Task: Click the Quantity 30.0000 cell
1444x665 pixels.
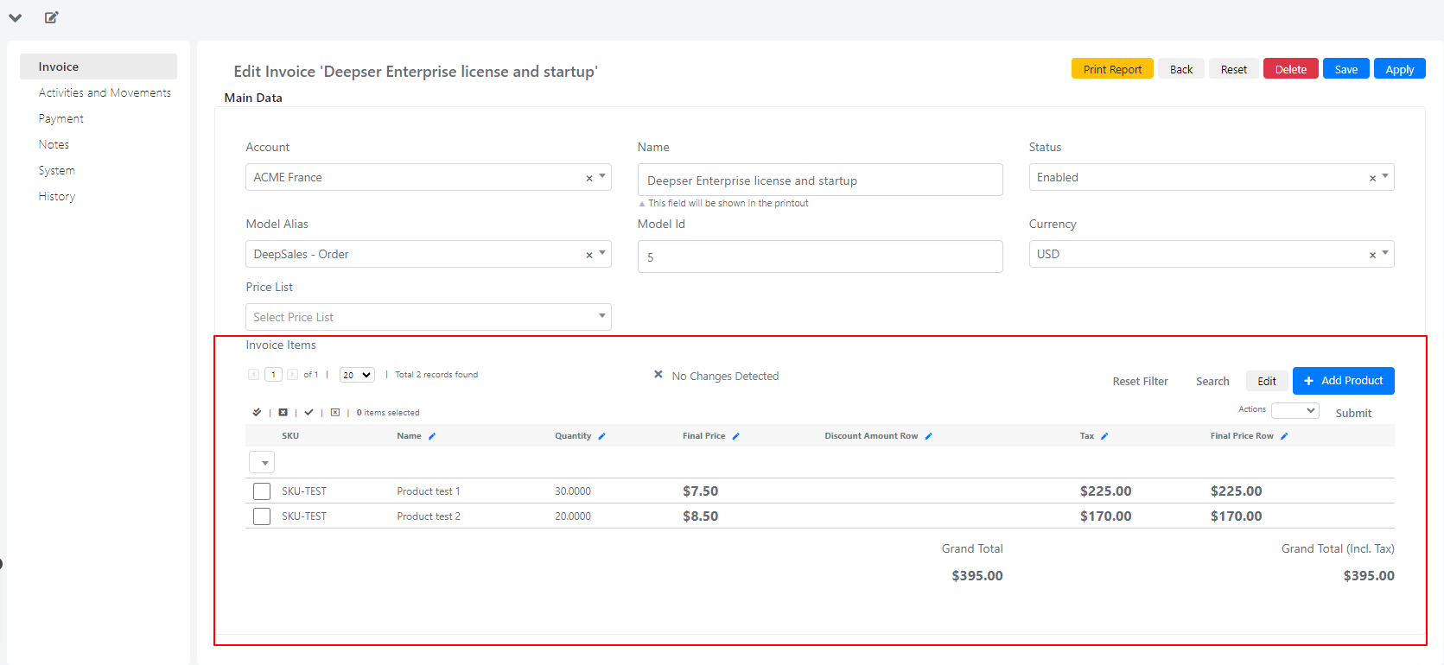Action: coord(573,491)
